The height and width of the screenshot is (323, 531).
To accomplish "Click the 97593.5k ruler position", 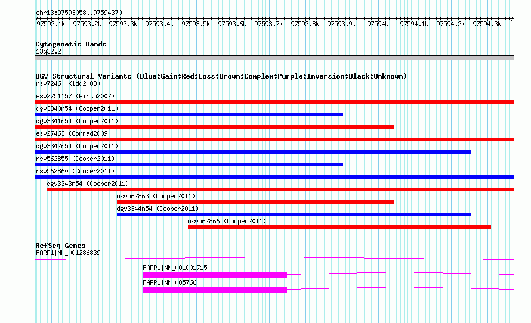I will 196,24.
